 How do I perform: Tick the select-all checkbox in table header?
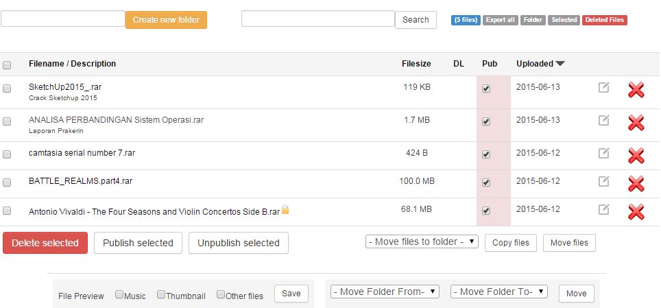click(7, 65)
